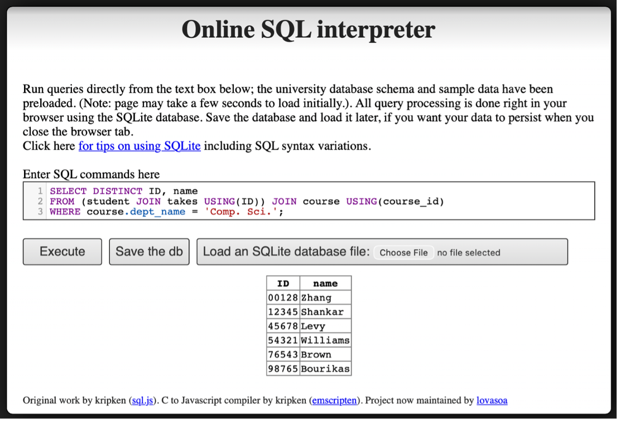
Task: Click the Execute button
Action: click(62, 251)
